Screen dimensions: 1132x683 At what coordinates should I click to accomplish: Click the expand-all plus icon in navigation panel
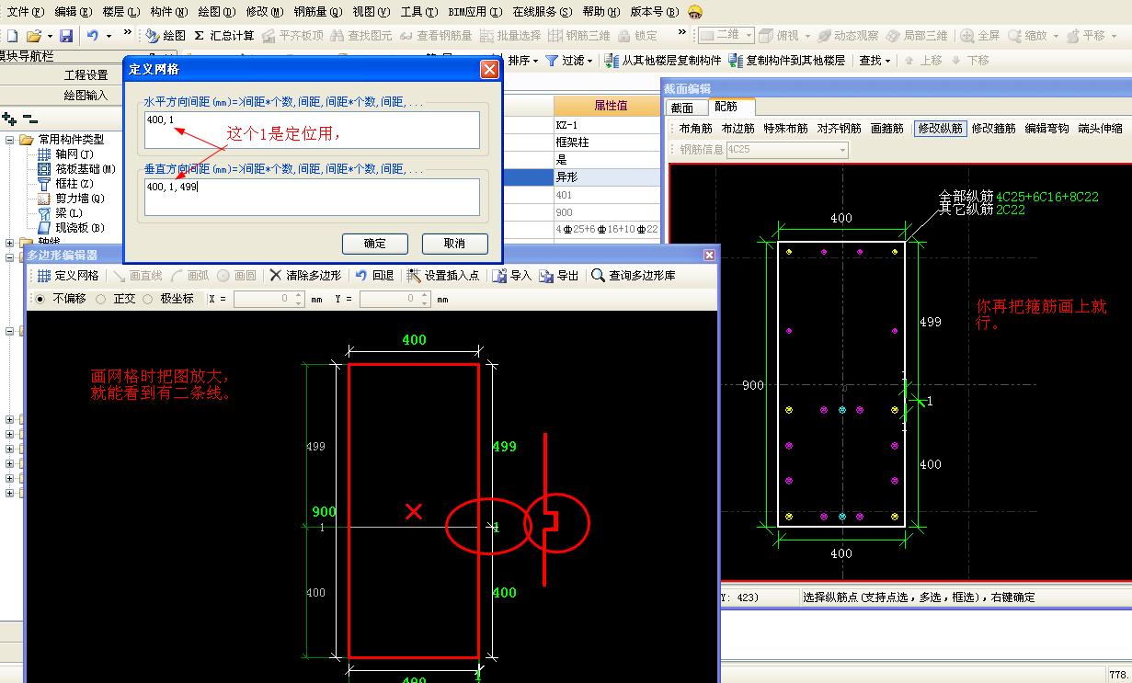10,119
